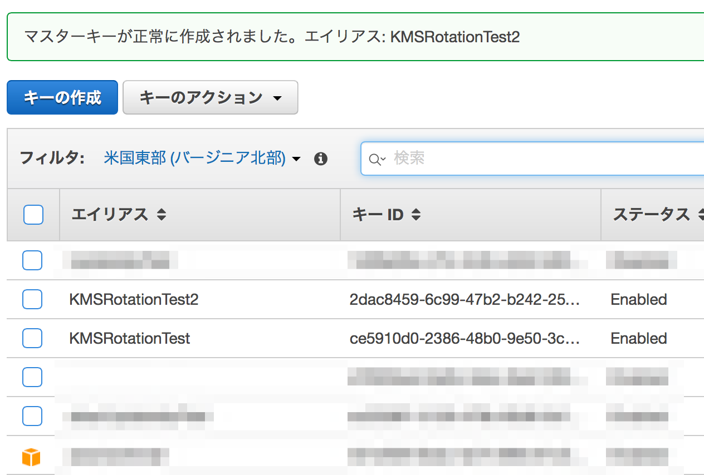
Task: Open the キーのアクション dropdown
Action: 210,97
